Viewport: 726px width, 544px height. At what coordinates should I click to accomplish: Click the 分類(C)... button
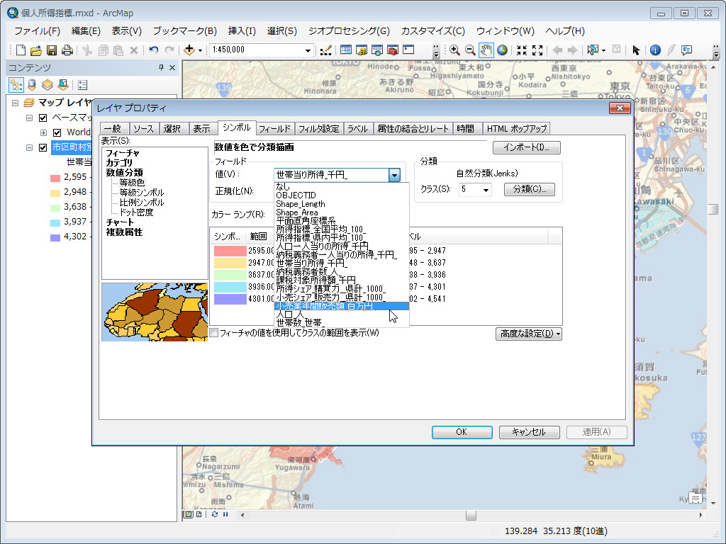pyautogui.click(x=529, y=189)
